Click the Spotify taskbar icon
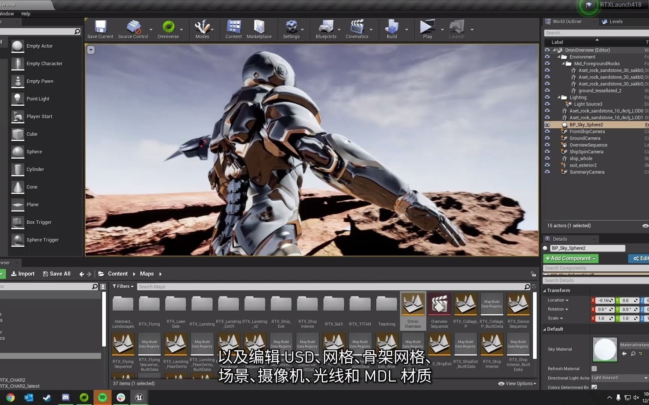The image size is (649, 405). coord(102,397)
